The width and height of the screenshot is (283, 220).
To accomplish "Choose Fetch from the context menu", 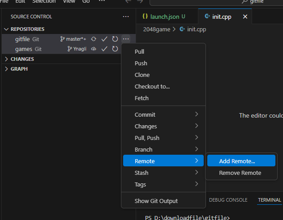I will [x=163, y=98].
